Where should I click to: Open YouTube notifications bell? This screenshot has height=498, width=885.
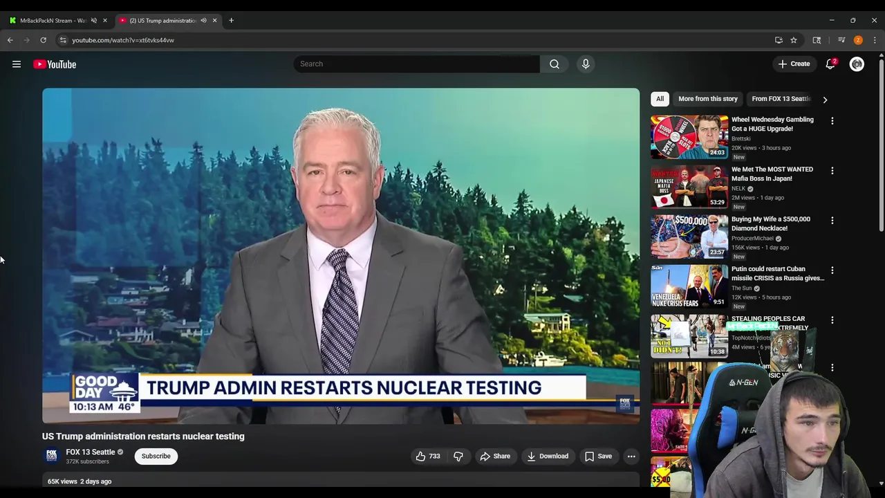(x=830, y=64)
